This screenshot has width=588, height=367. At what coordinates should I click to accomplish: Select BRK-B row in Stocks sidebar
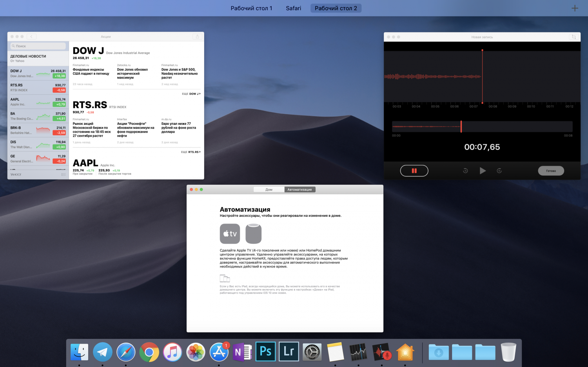(x=38, y=130)
